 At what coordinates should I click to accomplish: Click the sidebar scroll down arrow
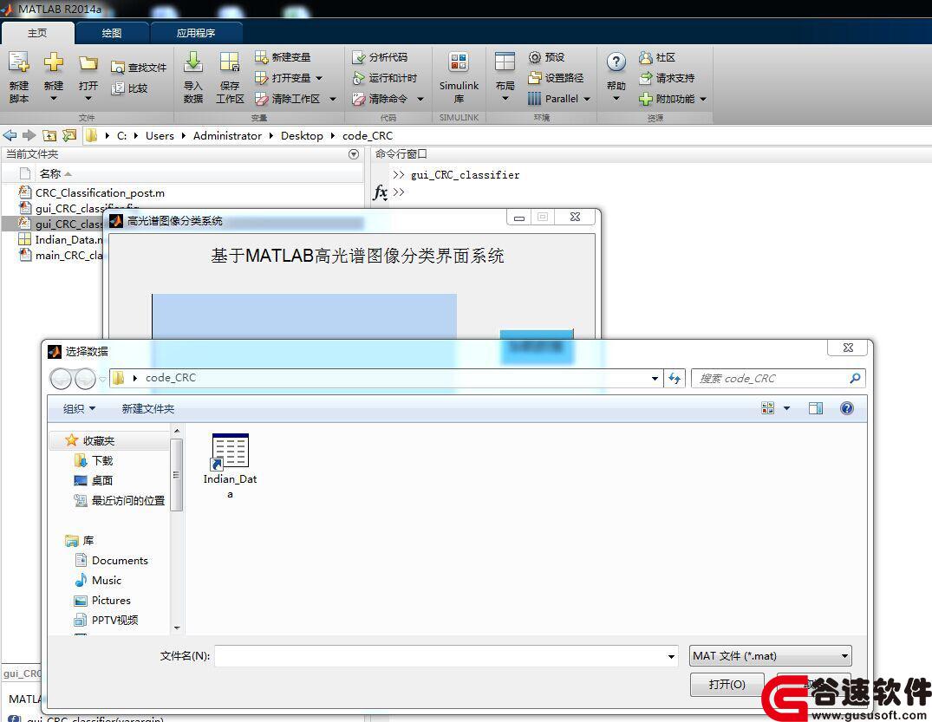point(177,628)
